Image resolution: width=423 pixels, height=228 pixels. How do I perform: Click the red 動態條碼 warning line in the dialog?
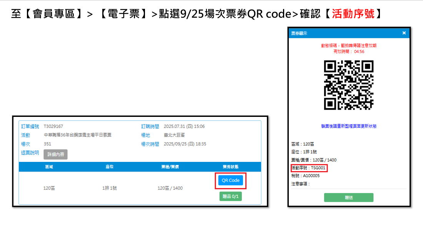[x=348, y=46]
